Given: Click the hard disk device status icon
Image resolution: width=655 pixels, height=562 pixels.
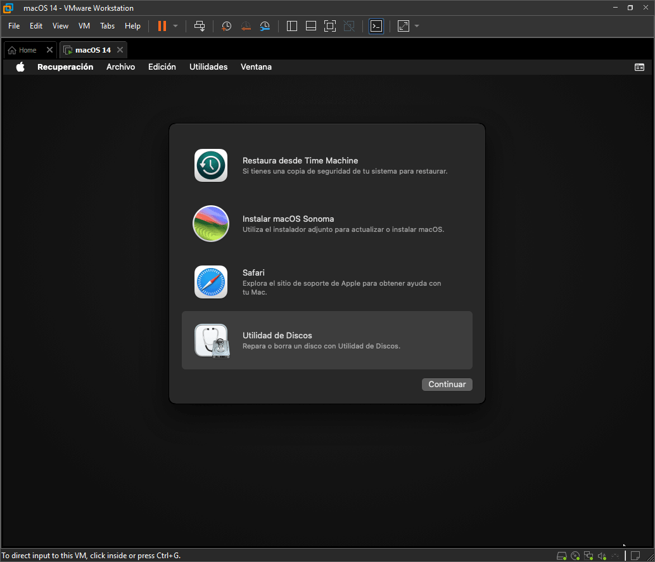Looking at the screenshot, I should [562, 556].
